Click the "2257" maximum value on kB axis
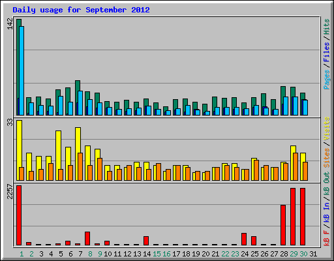The image size is (334, 261). 10,192
